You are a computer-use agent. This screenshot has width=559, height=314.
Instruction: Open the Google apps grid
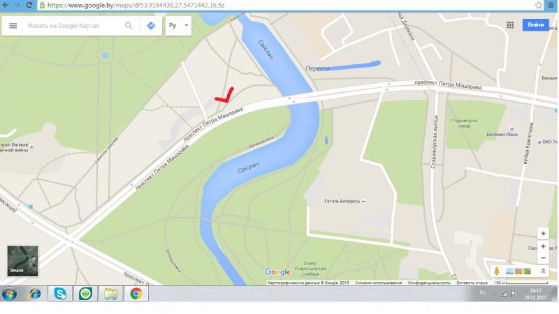pos(510,25)
